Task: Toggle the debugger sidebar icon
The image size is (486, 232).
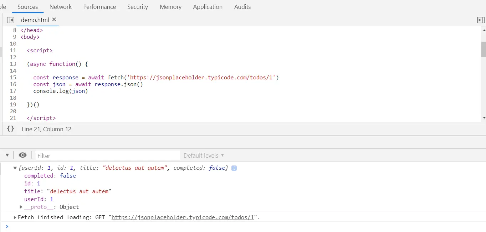Action: [x=481, y=20]
